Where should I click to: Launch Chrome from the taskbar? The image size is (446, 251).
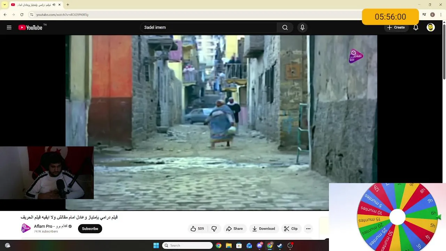(218, 245)
